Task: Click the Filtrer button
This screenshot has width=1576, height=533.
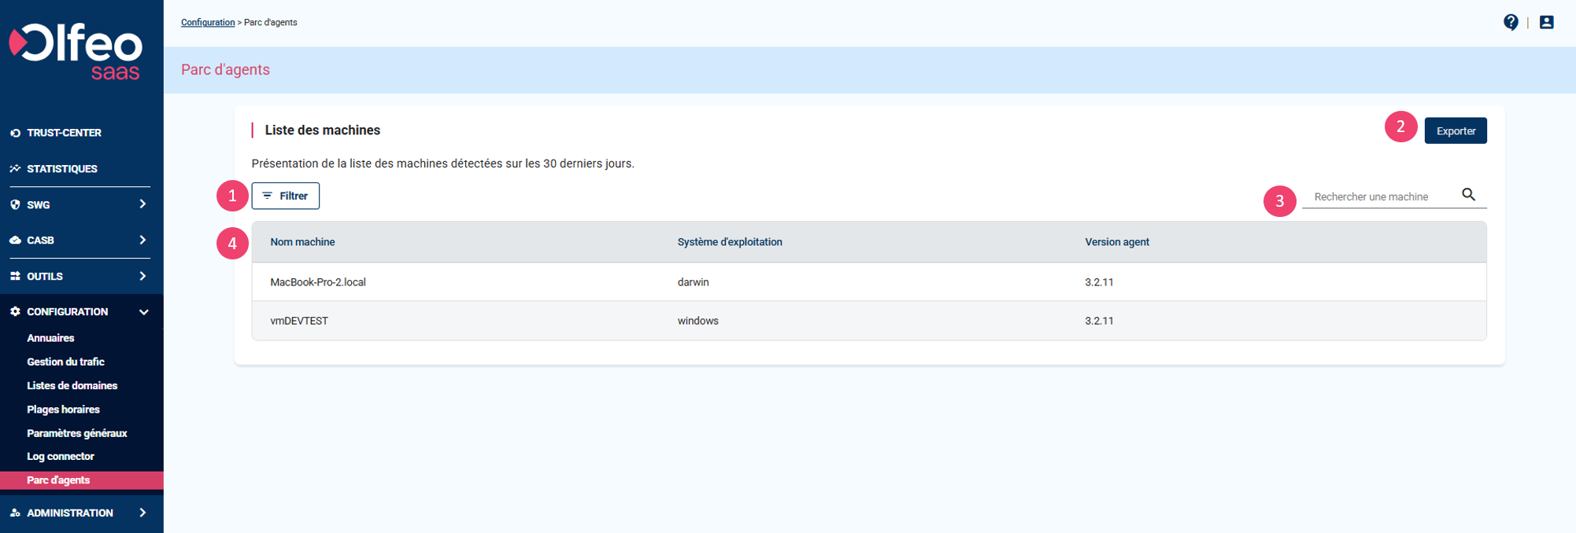Action: (285, 196)
